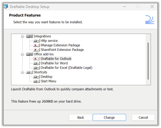Click the Http service feature state icon
161x128 pixels.
[37, 41]
